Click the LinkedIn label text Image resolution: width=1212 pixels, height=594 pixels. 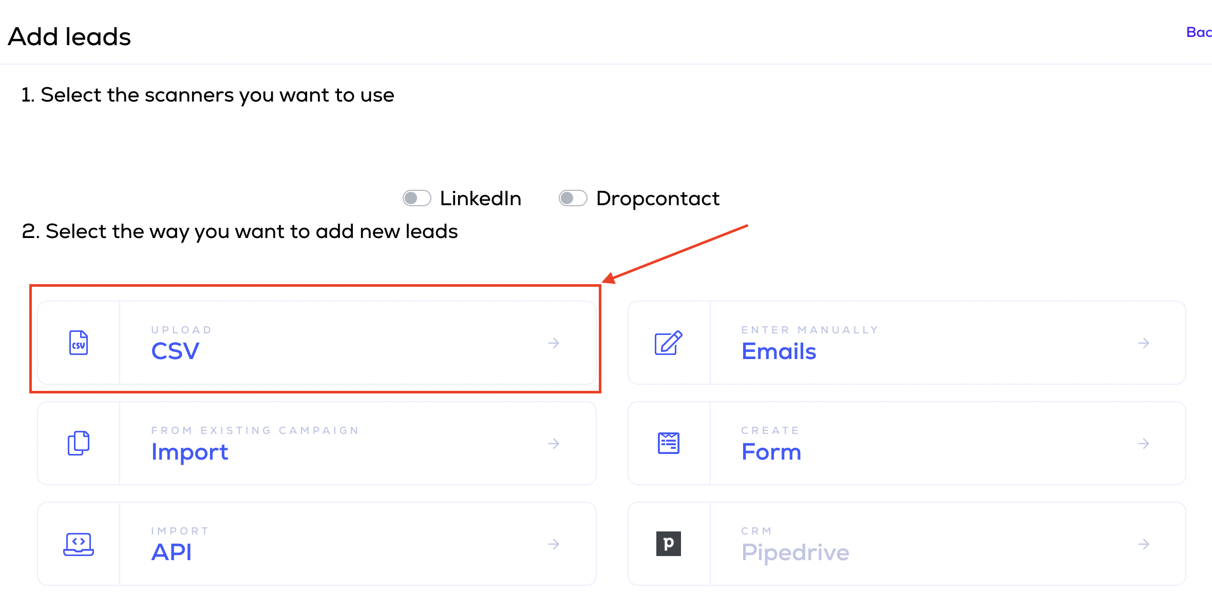[x=480, y=199]
